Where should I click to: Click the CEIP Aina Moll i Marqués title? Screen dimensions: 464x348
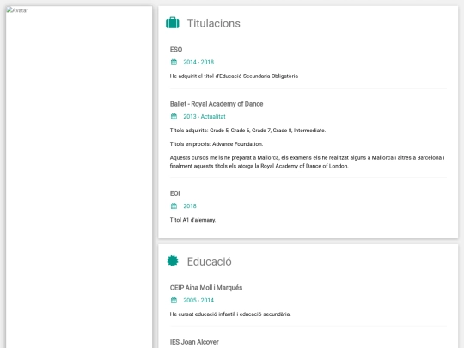point(206,288)
